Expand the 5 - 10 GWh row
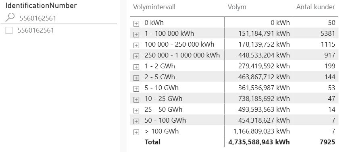Image resolution: width=348 pixels, height=152 pixels. [136, 88]
